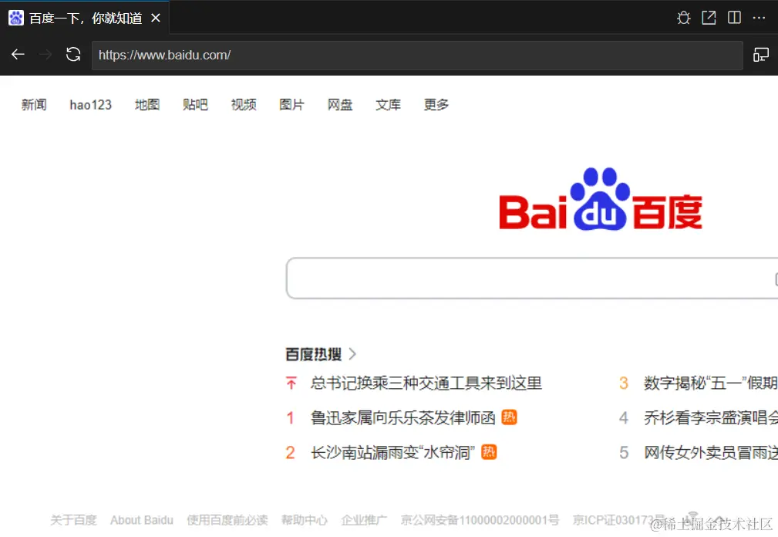
Task: Open the 视频 link
Action: 244,105
